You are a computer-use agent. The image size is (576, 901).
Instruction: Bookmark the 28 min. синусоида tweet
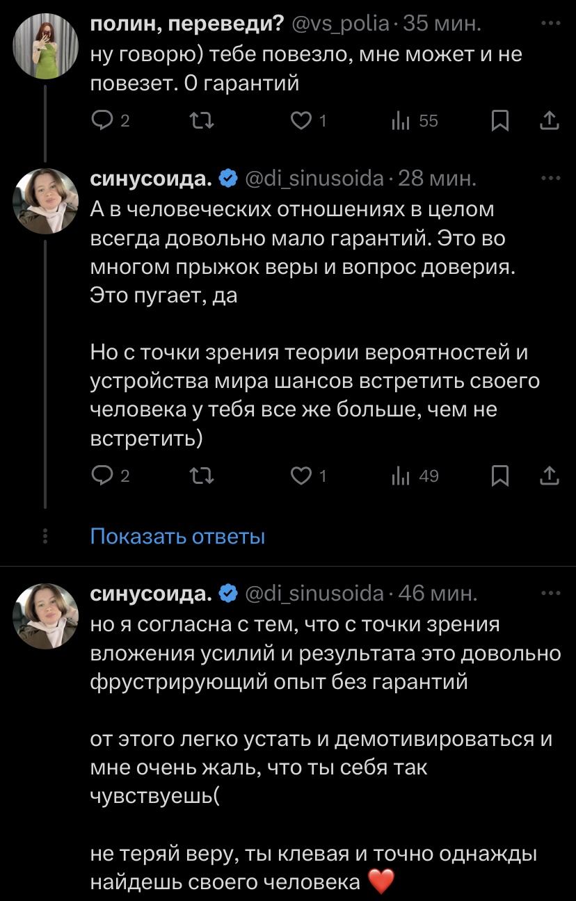499,476
